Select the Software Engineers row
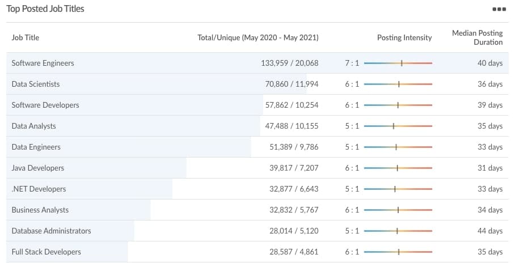Viewport: 515px width, 263px height. (x=257, y=63)
